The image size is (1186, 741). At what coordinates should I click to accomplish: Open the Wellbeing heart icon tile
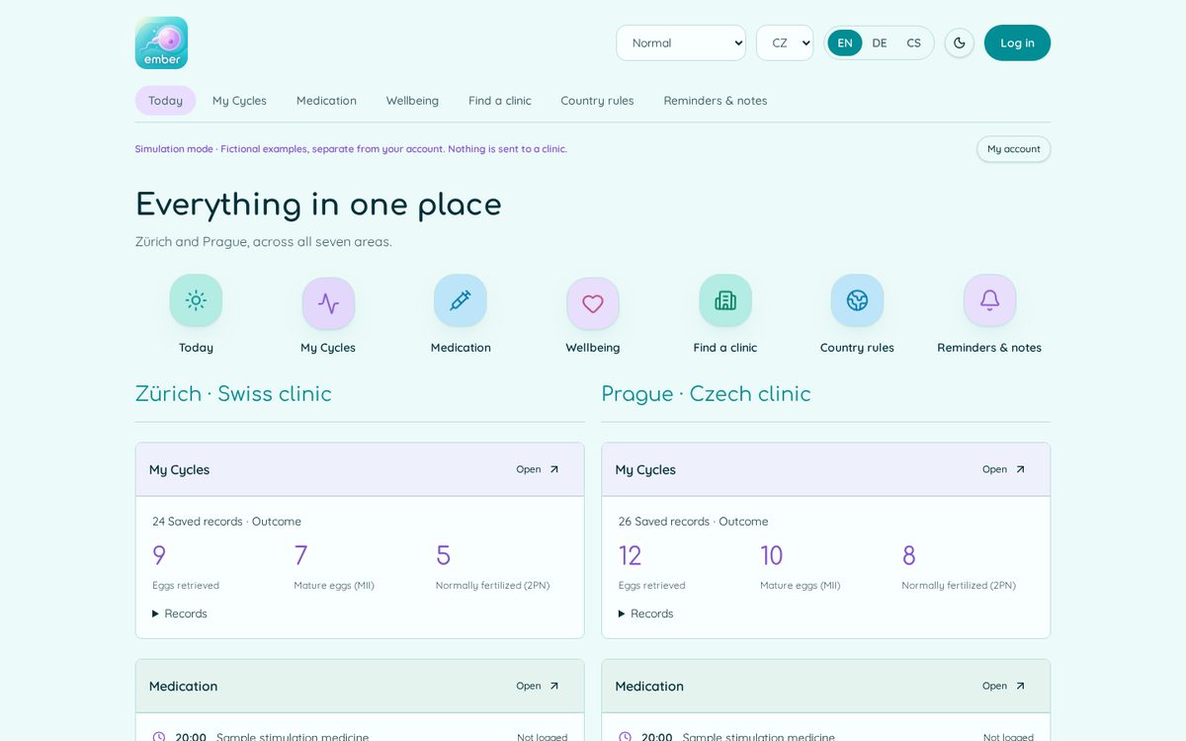tap(593, 303)
